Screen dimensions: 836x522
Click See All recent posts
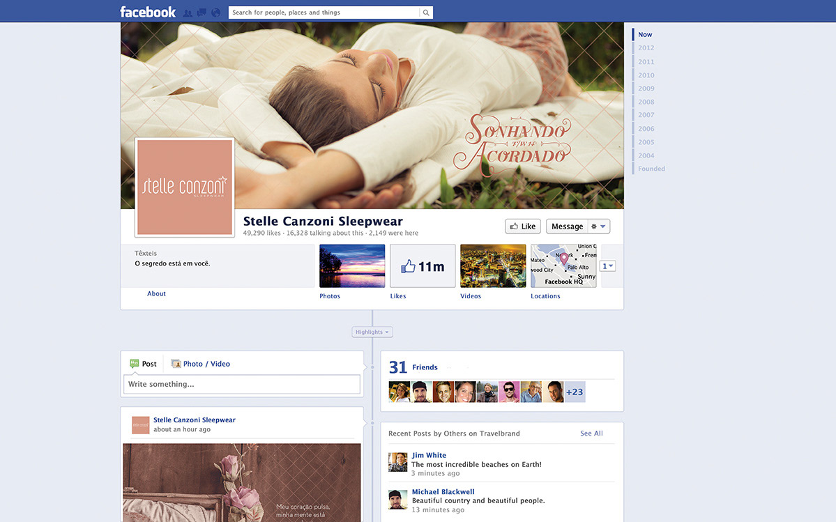591,433
